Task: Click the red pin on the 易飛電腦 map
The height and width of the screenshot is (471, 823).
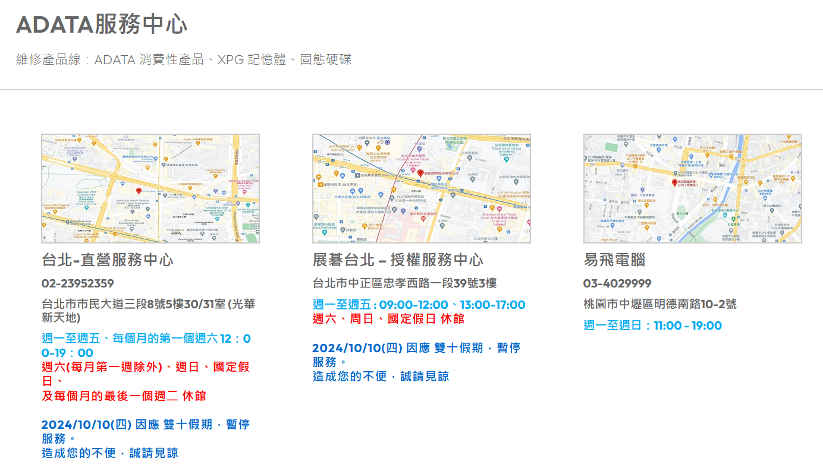Action: click(674, 183)
